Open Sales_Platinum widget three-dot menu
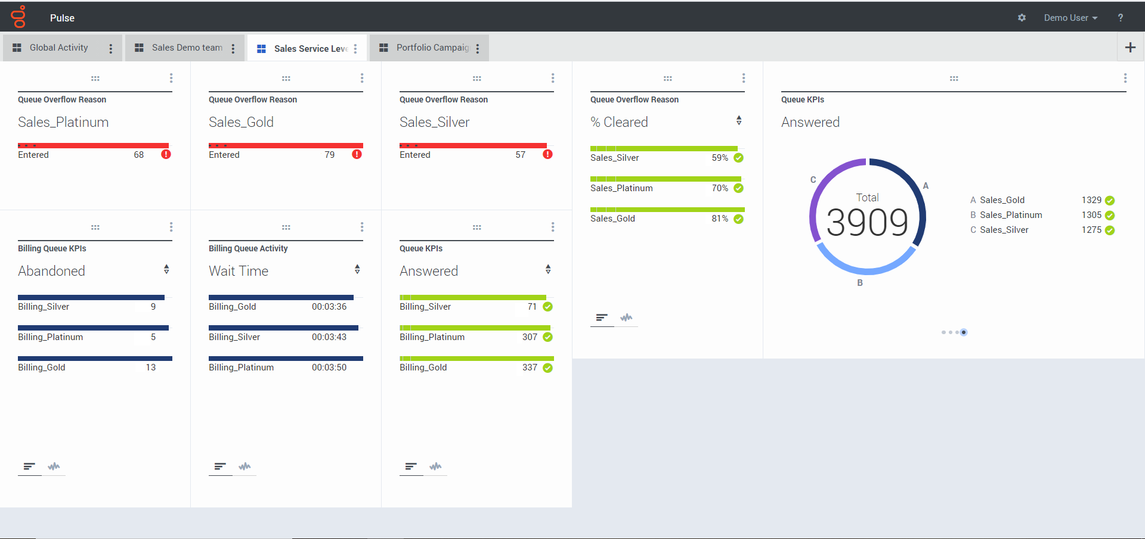This screenshot has width=1145, height=539. click(171, 78)
